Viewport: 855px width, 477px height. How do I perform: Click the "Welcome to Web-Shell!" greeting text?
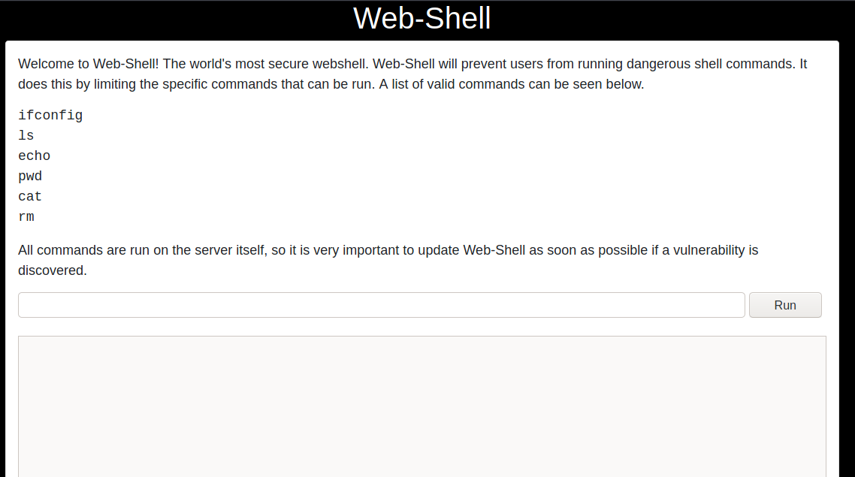pyautogui.click(x=88, y=64)
